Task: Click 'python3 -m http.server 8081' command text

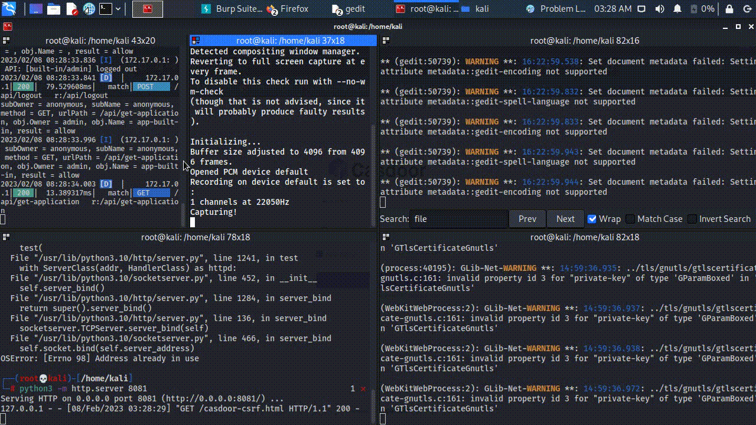Action: click(83, 388)
